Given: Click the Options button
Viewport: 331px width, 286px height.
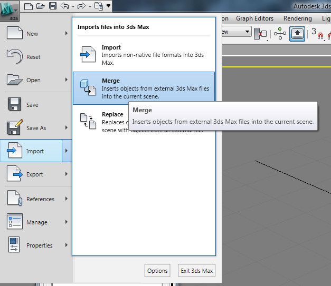Looking at the screenshot, I should tap(157, 271).
